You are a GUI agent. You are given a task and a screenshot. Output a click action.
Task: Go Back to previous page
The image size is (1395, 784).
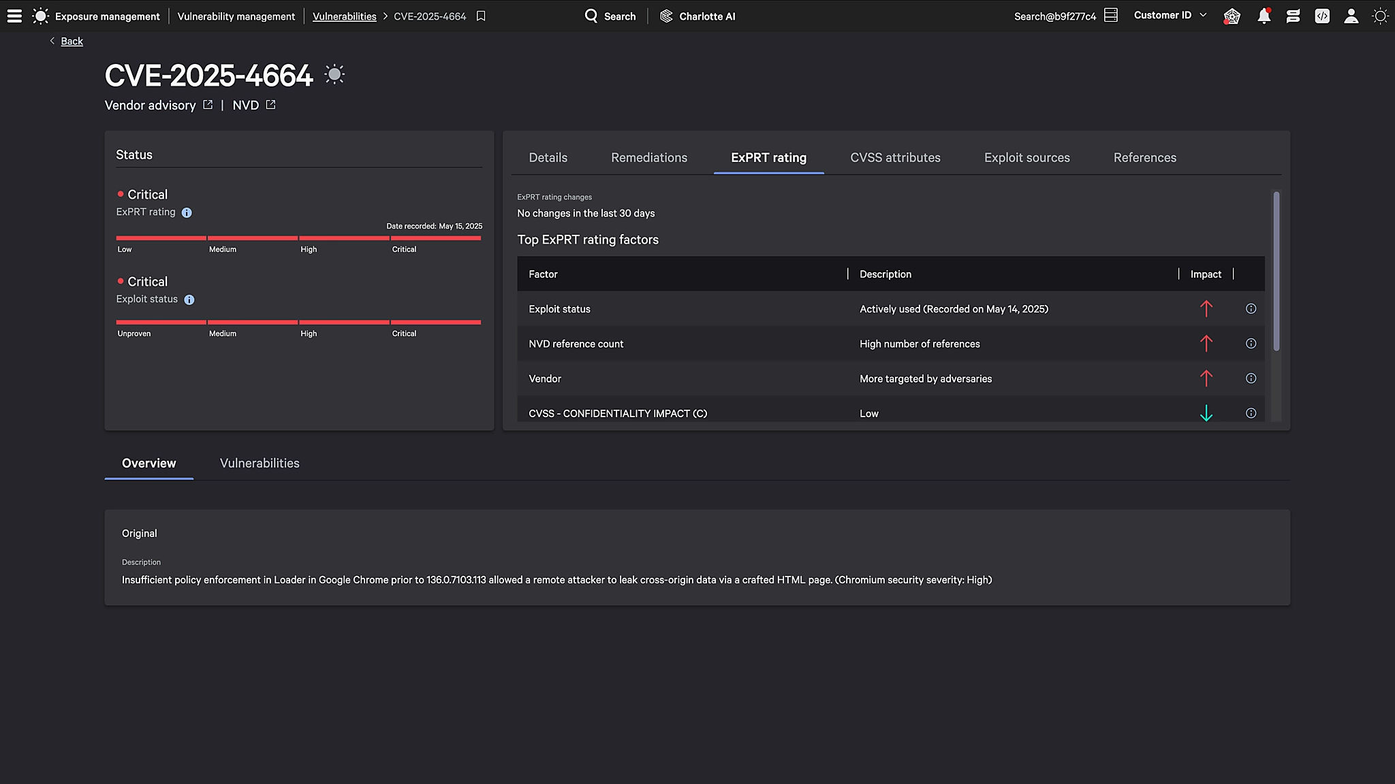pyautogui.click(x=72, y=42)
